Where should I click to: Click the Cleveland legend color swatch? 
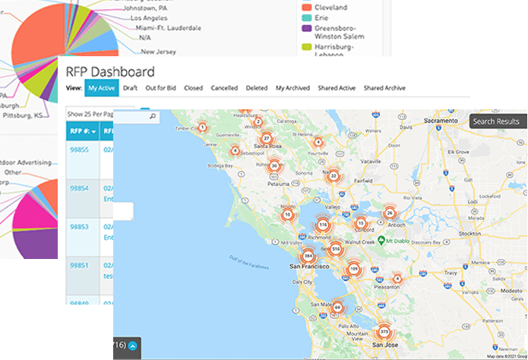pos(307,7)
